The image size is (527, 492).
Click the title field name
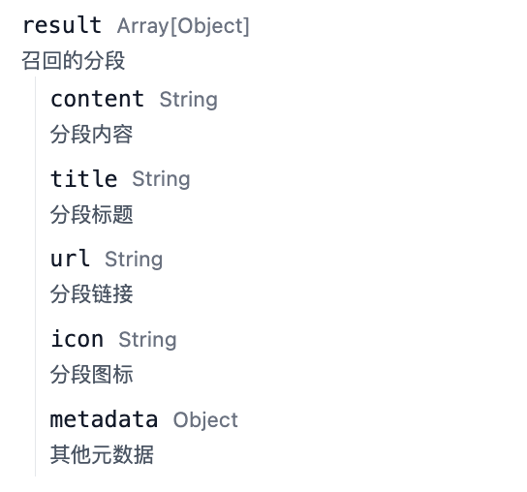pos(84,178)
